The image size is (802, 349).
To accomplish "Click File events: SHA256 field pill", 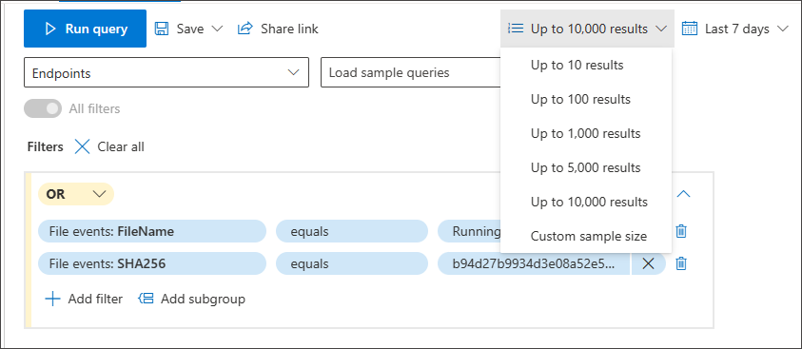I will (x=152, y=263).
